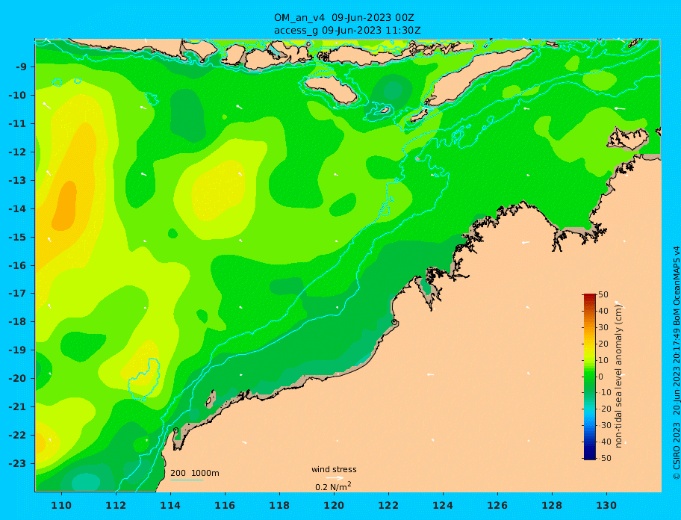This screenshot has width=681, height=520.
Task: Click the title text 'OM_an_v4 09-Jun-2023 00Z'
Action: (343, 18)
